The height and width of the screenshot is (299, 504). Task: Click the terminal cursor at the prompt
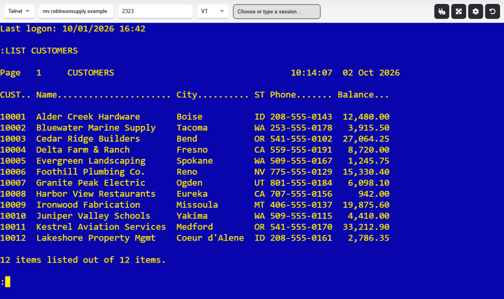(x=8, y=282)
